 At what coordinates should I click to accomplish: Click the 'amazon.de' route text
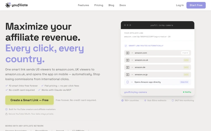point(140,67)
